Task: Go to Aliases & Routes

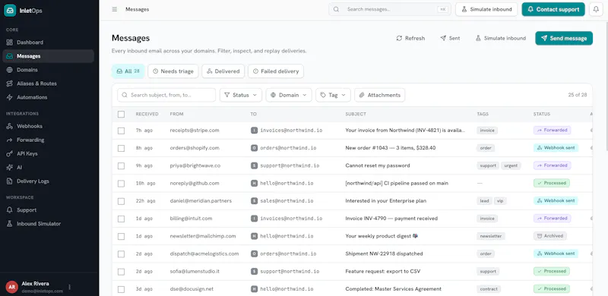Action: [x=48, y=83]
